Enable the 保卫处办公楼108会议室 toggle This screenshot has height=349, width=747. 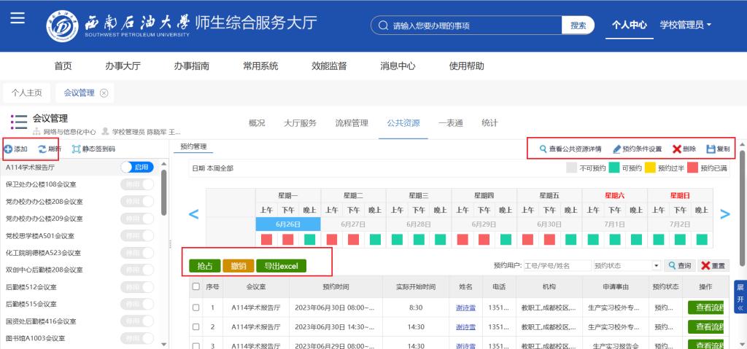[x=138, y=184]
